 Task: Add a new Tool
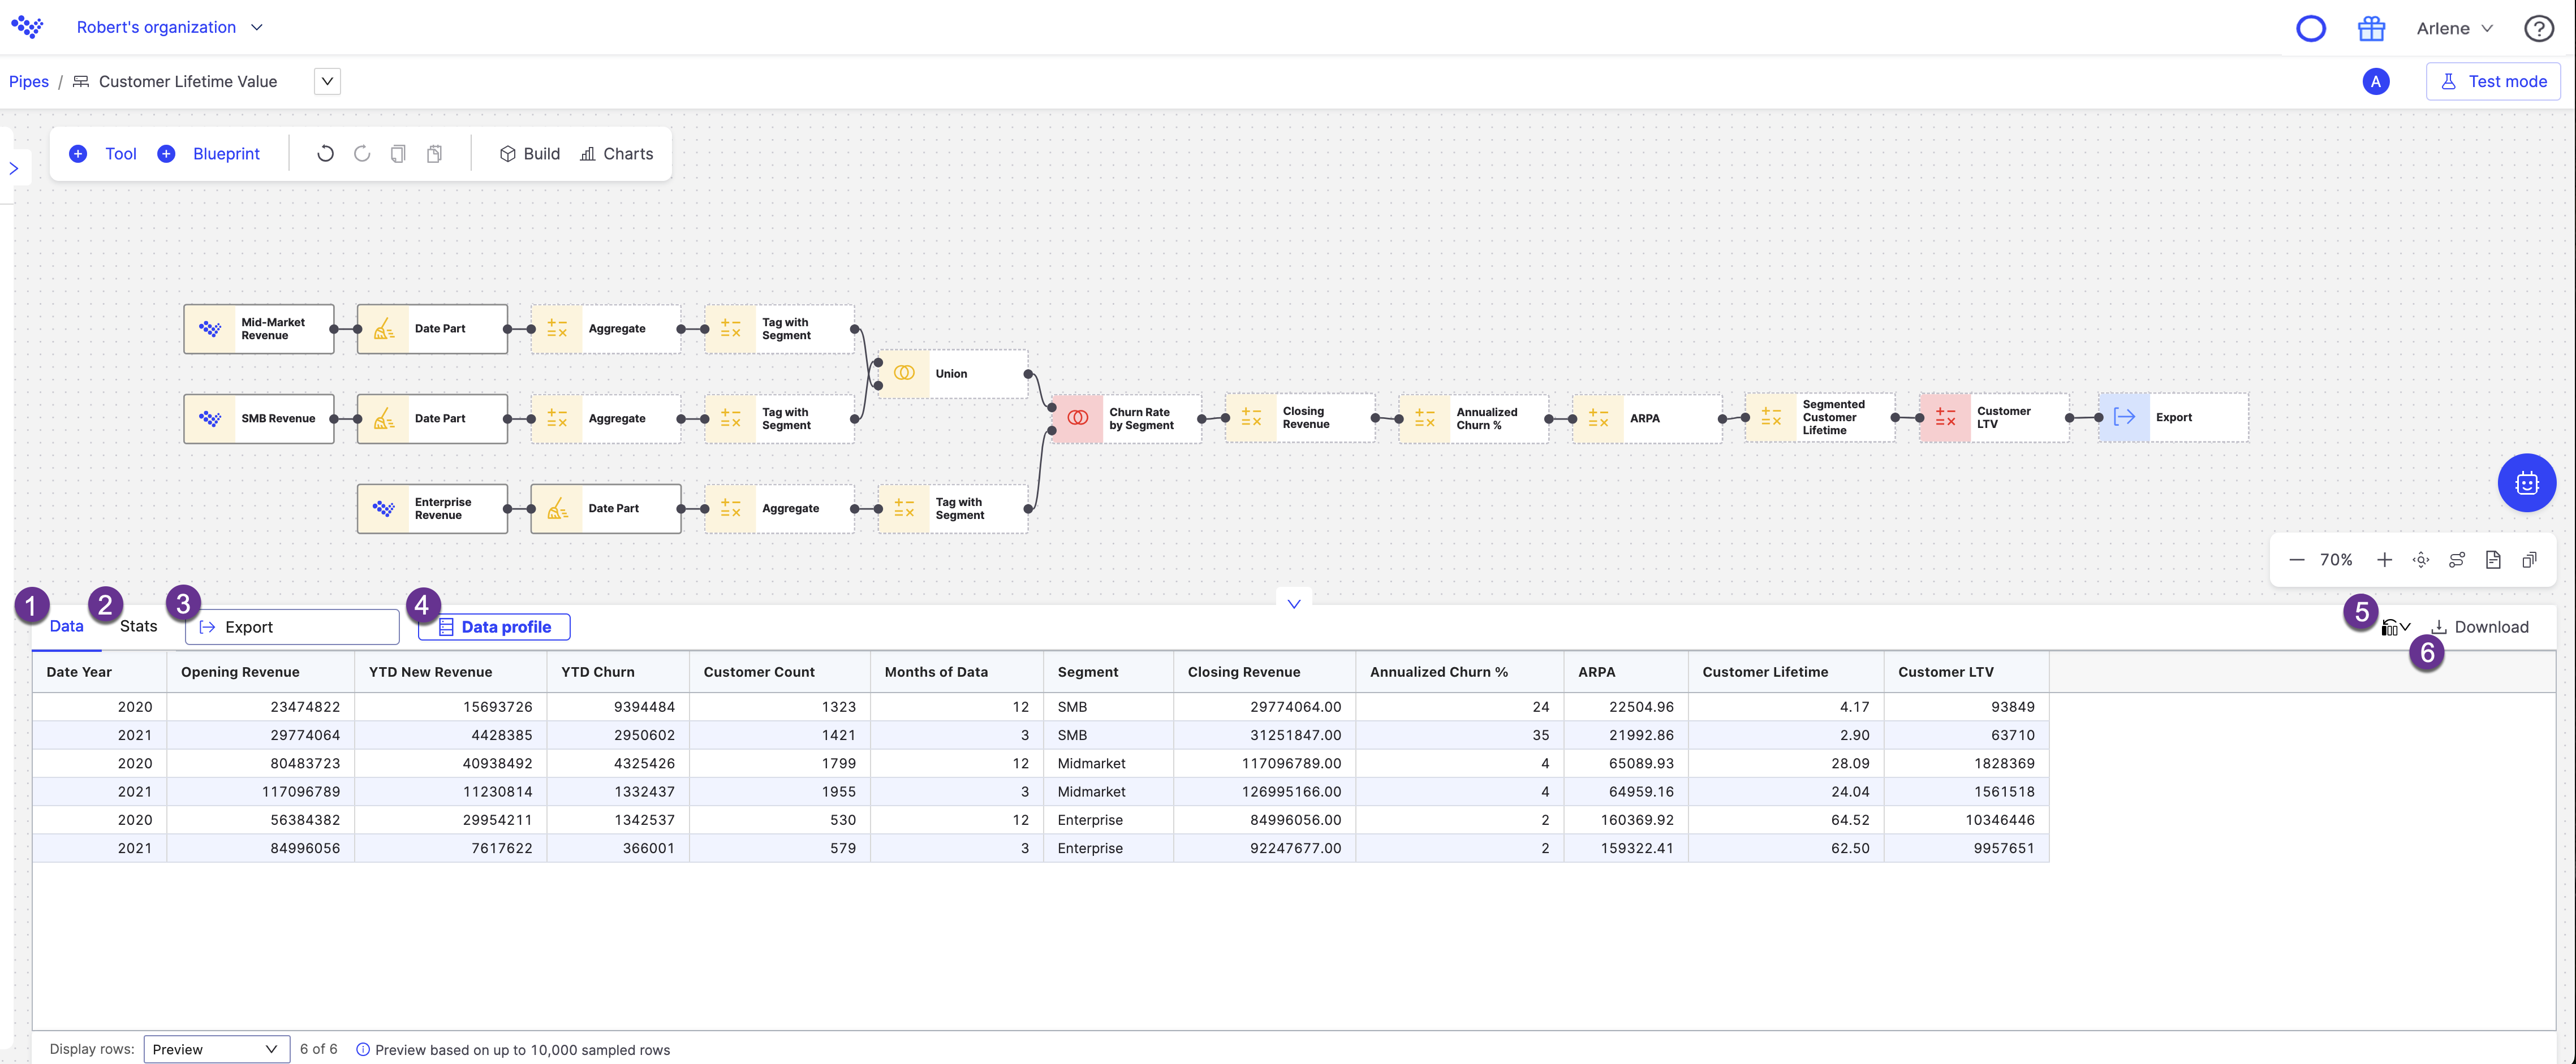[x=103, y=154]
